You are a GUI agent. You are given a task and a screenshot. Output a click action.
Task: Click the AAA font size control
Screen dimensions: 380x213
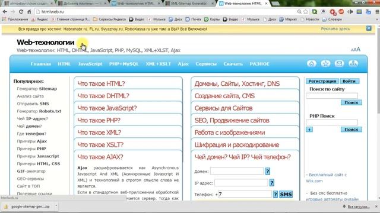(356, 49)
